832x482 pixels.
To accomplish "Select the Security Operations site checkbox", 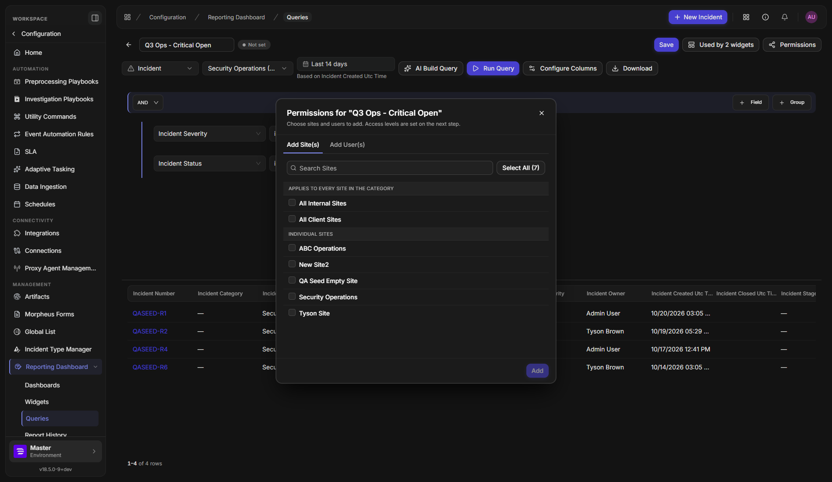I will click(x=292, y=297).
